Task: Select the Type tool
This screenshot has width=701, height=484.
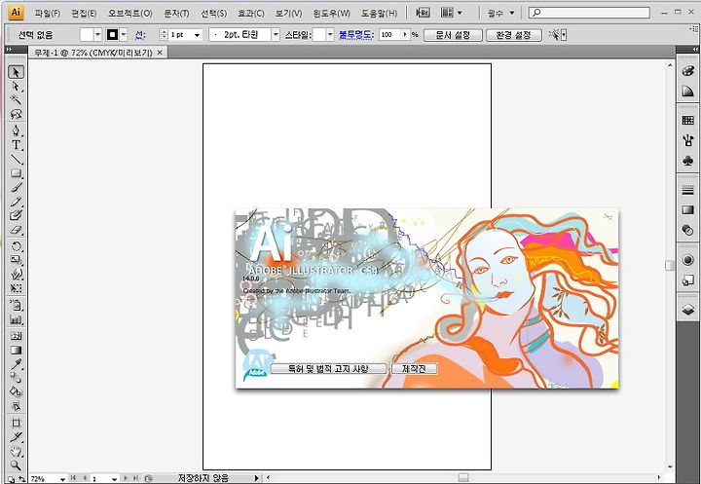Action: pos(16,145)
